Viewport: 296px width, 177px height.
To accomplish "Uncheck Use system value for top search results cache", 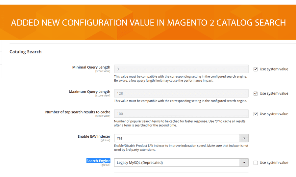I will [x=256, y=114].
